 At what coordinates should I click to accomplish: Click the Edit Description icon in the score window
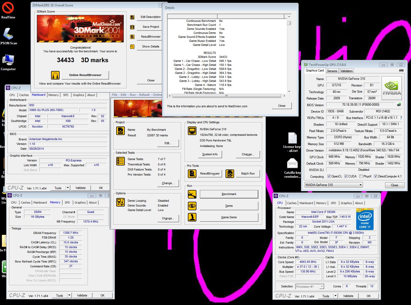tap(132, 17)
